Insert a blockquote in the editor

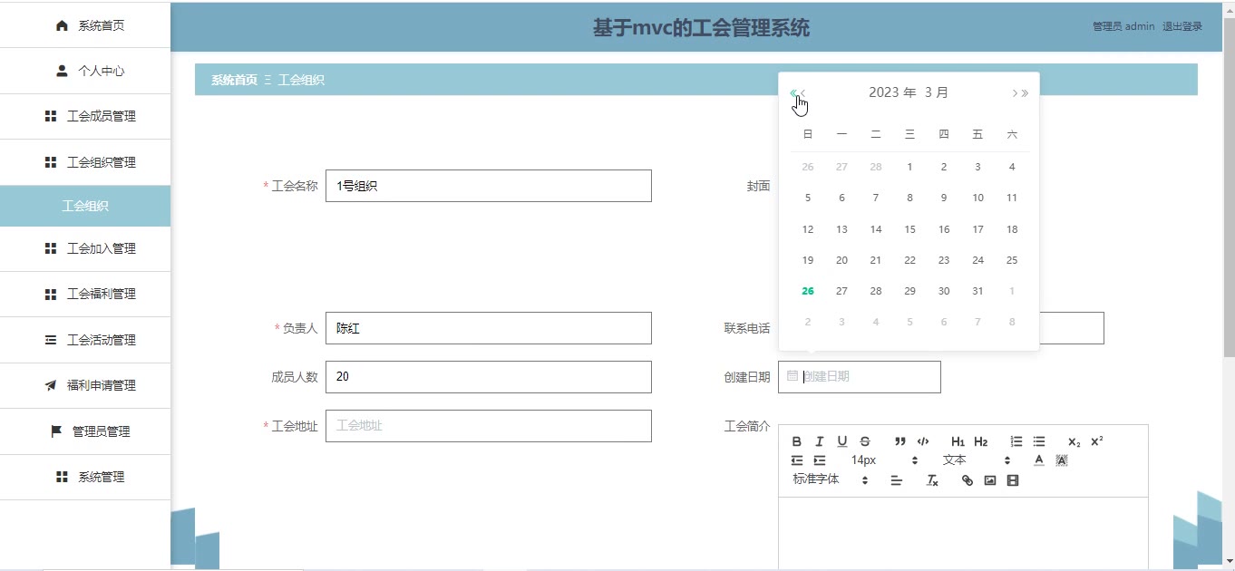900,441
